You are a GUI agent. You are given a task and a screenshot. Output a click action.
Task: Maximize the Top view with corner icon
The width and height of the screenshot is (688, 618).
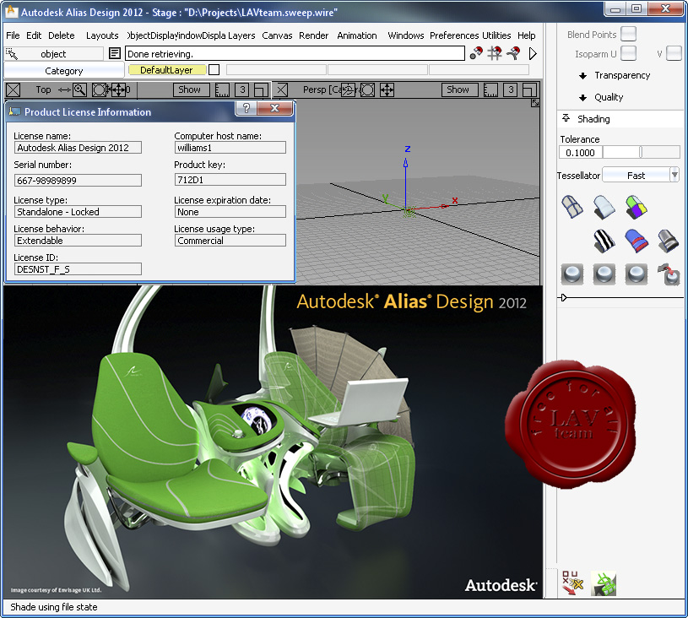click(261, 90)
